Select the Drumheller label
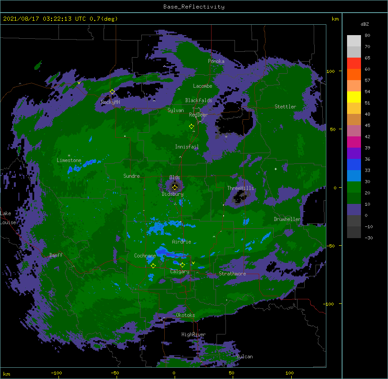 [x=287, y=219]
